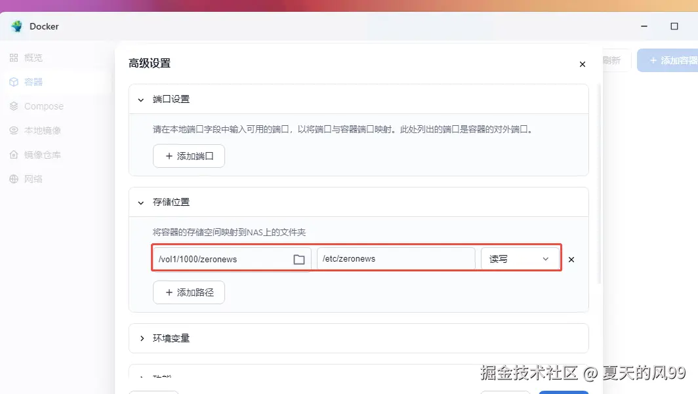
Task: Minimize the Docker window
Action: pyautogui.click(x=644, y=26)
